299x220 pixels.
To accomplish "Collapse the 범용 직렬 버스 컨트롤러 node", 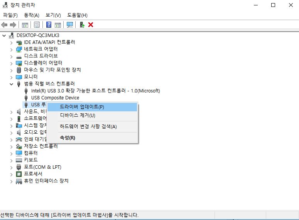I will 12,84.
